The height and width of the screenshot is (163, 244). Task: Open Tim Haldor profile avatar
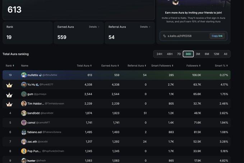point(24,103)
